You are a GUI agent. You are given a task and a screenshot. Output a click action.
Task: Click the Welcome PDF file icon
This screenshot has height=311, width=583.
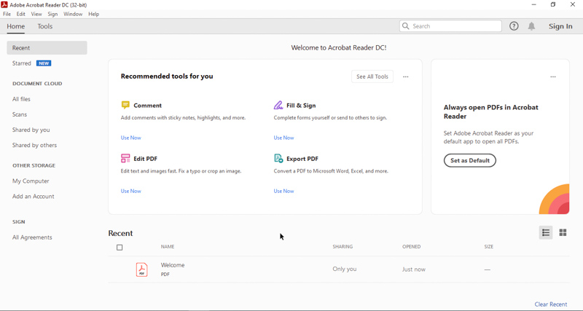pyautogui.click(x=142, y=269)
